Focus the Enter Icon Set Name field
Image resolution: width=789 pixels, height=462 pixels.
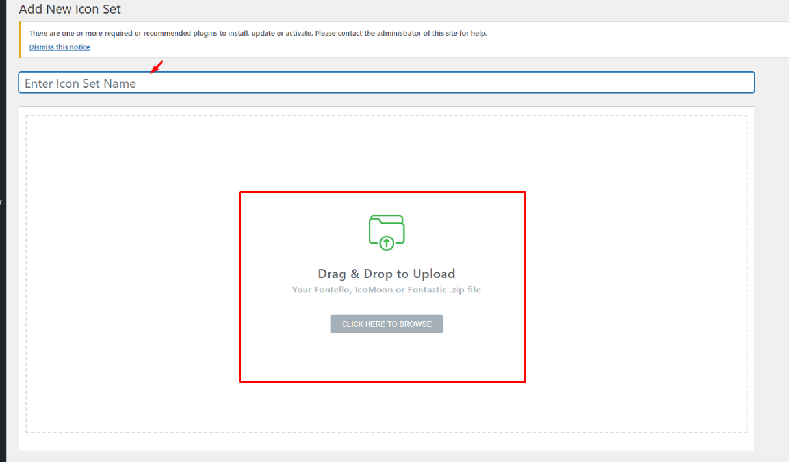[x=386, y=83]
